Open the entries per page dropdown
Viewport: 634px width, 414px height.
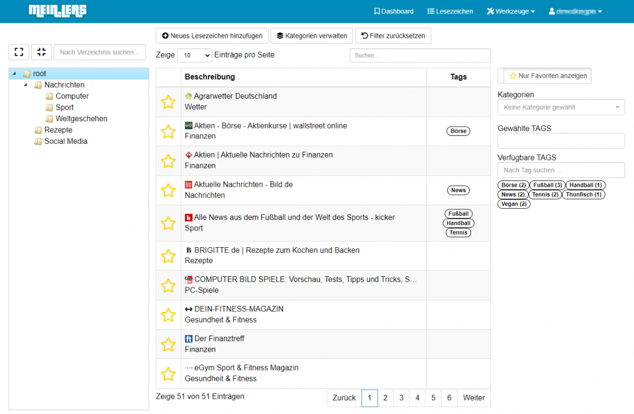194,56
